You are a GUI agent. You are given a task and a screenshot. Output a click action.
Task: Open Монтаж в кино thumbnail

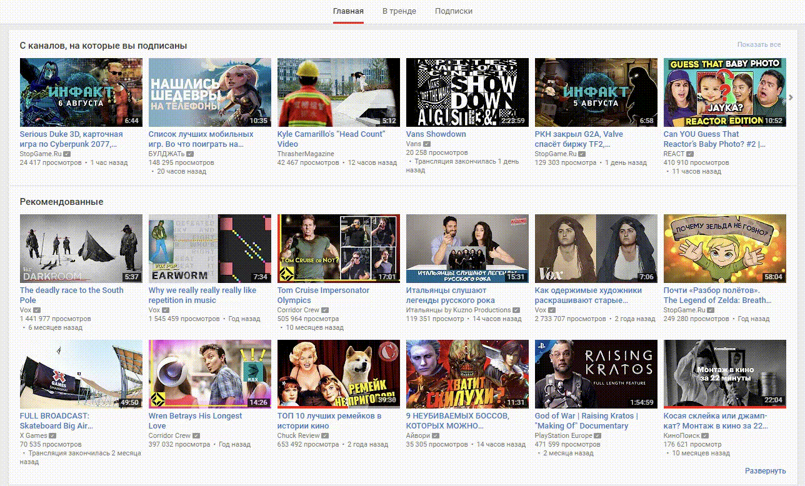725,374
